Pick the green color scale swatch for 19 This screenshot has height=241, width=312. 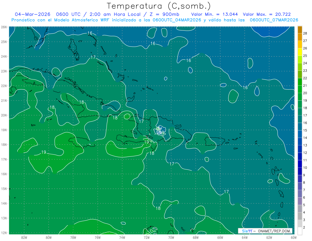300,97
